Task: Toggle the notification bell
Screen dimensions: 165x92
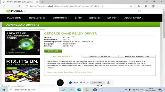Action: pyautogui.click(x=108, y=83)
